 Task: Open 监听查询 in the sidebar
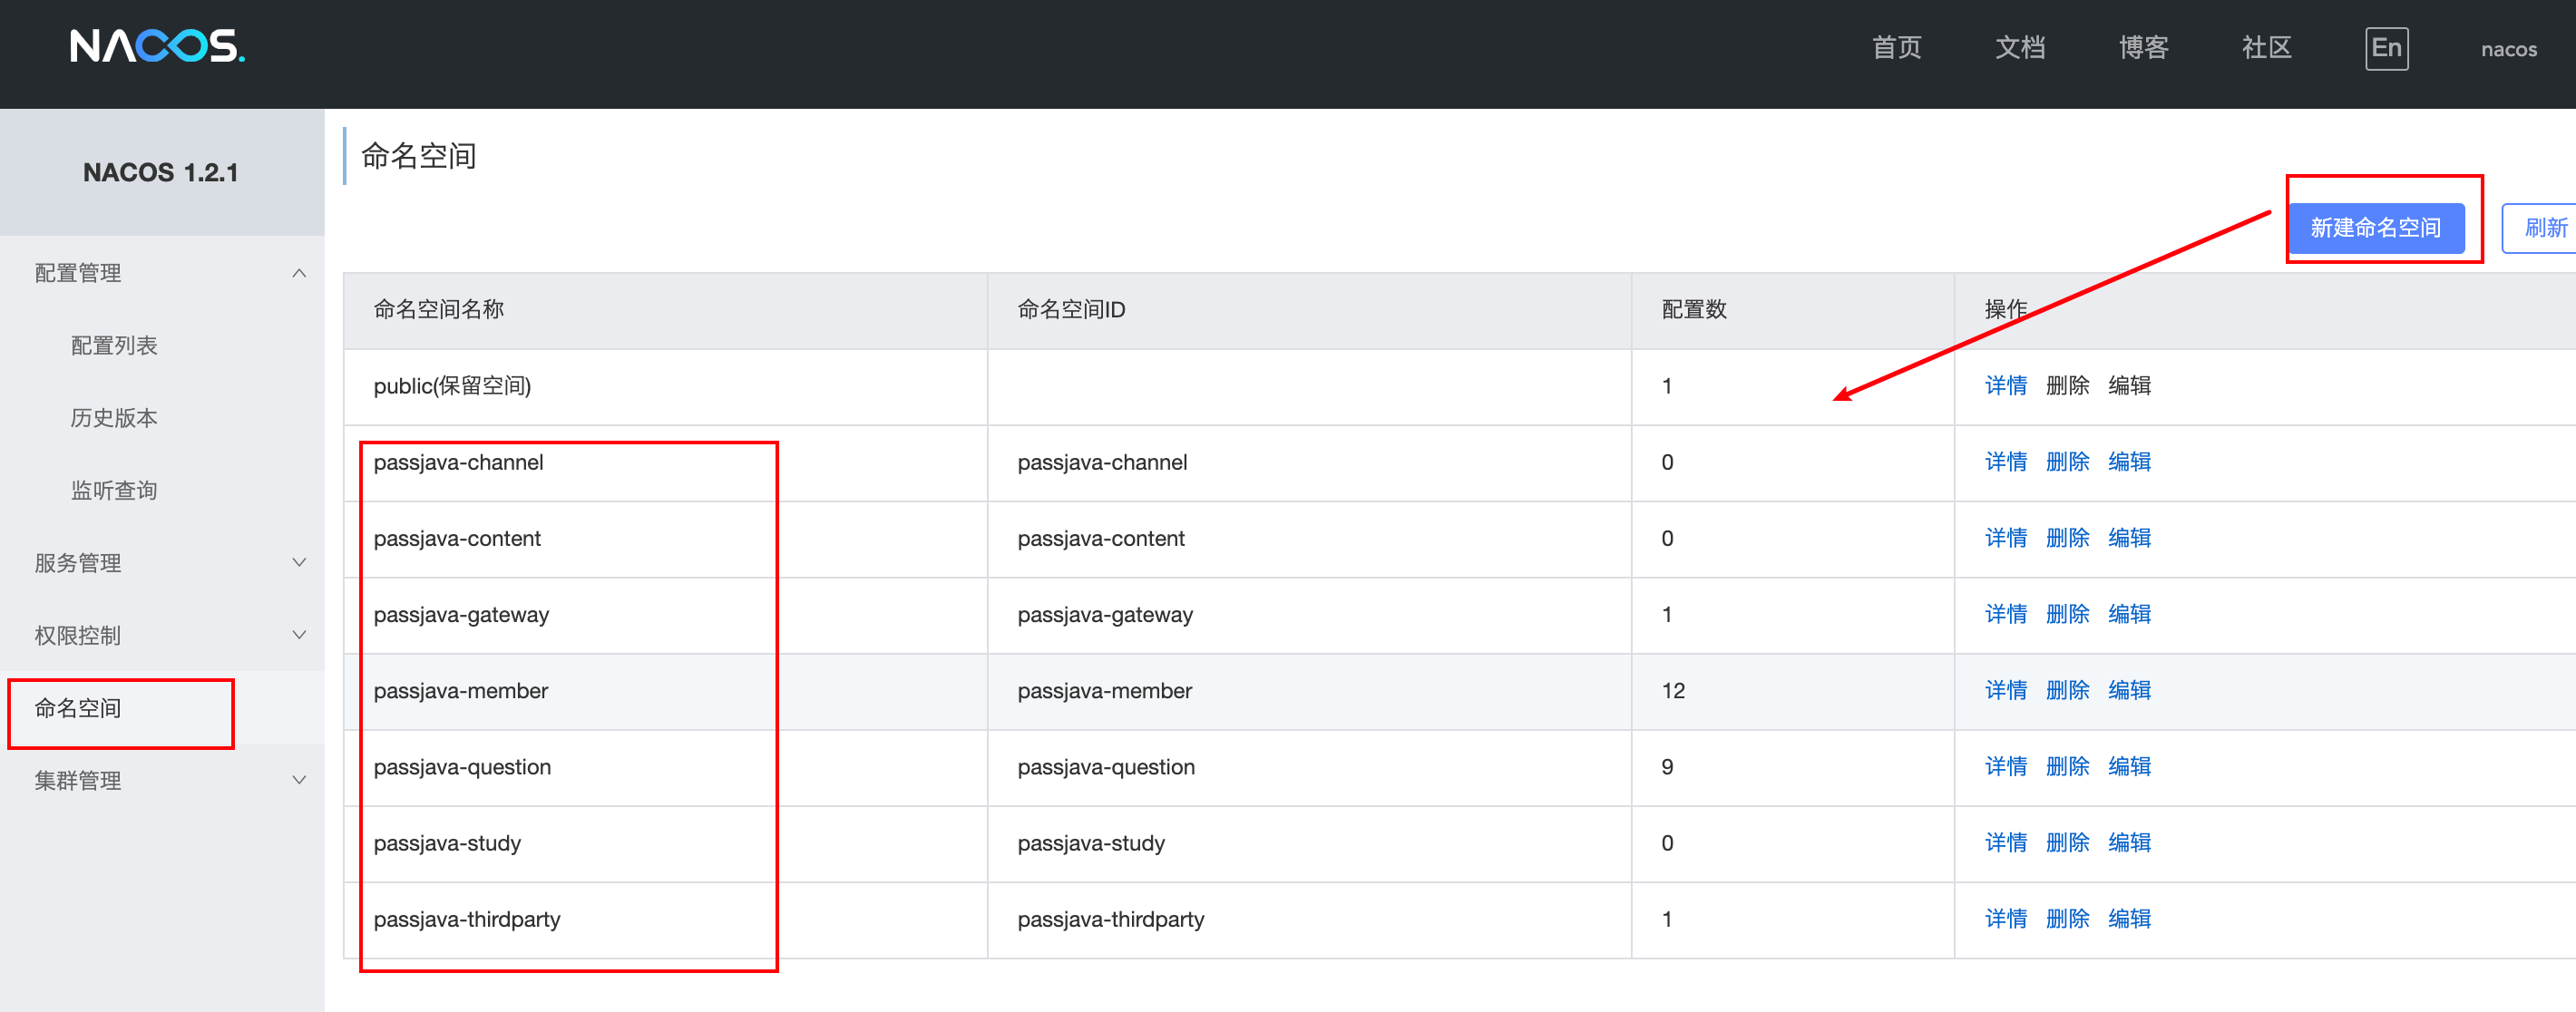[x=114, y=490]
